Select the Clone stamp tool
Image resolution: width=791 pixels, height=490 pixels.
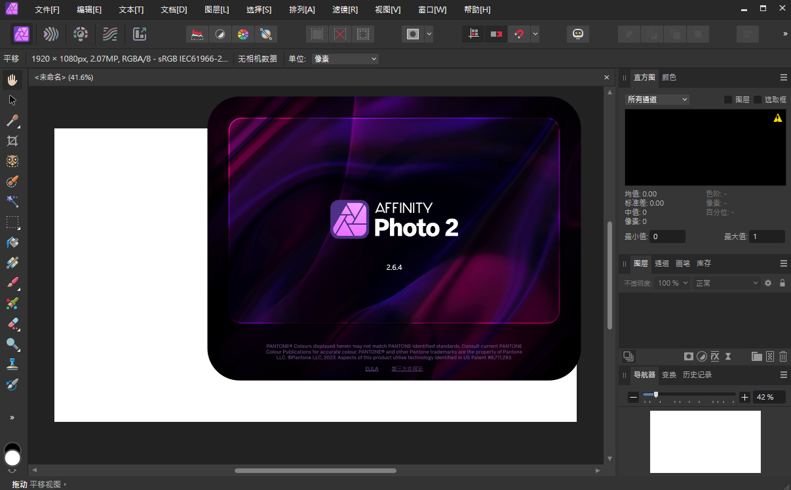coord(12,364)
